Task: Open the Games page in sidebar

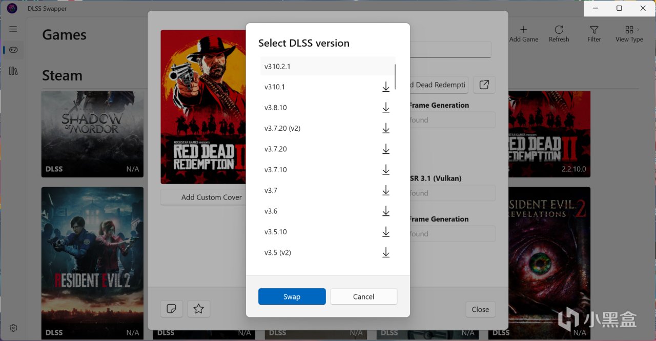Action: [13, 50]
